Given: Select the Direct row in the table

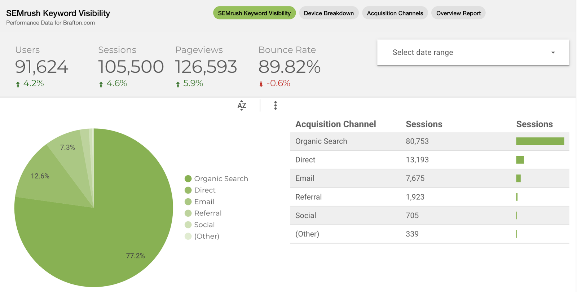Looking at the screenshot, I should (361, 160).
